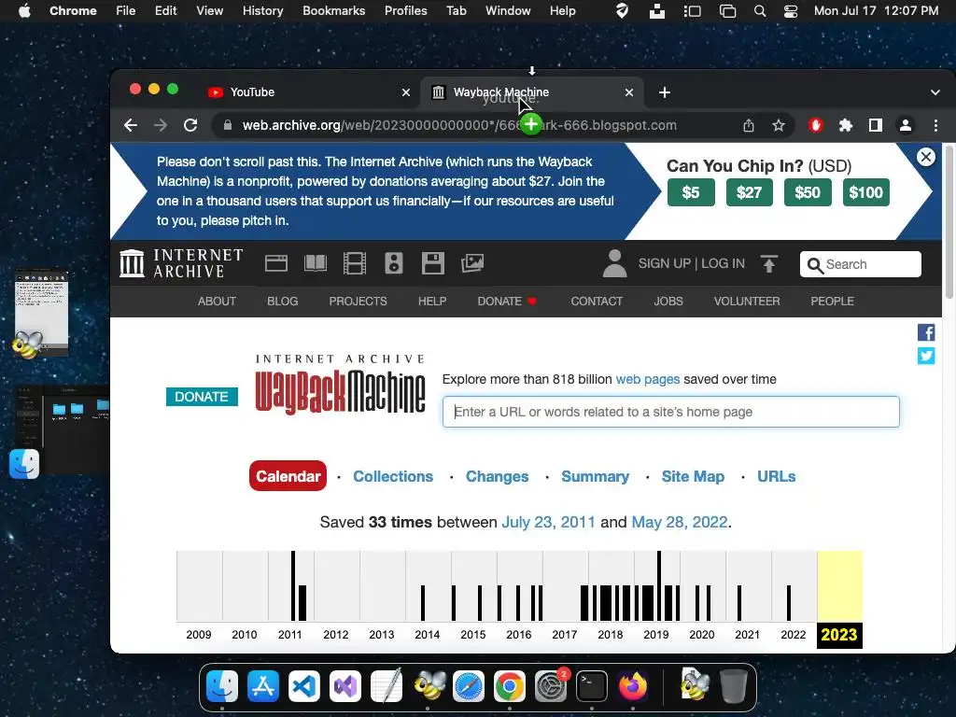This screenshot has width=956, height=717.
Task: Choose the $50 donation button
Action: coord(808,192)
